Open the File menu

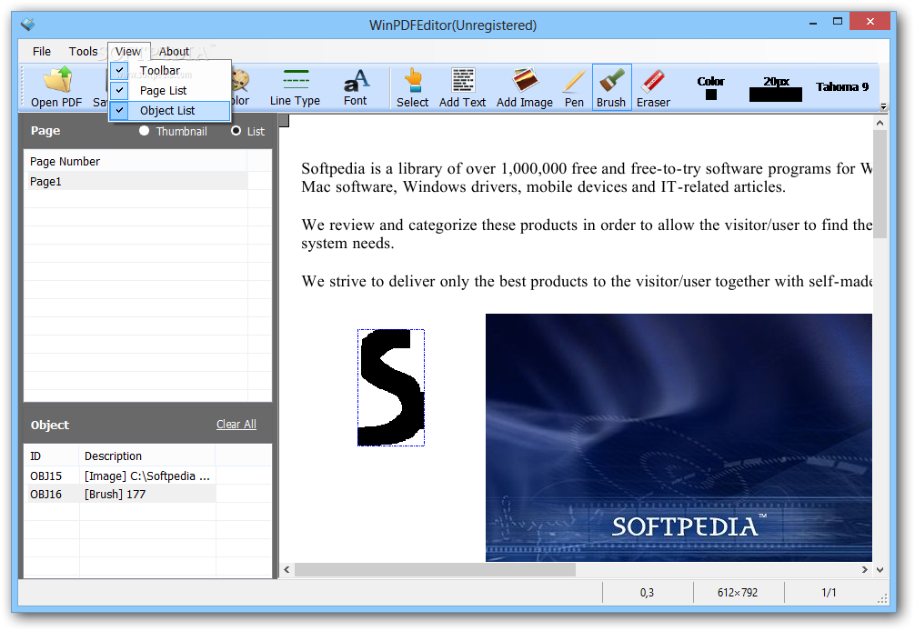pos(42,51)
